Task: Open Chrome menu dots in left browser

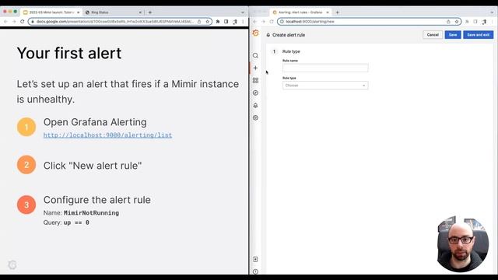Action: pos(243,22)
